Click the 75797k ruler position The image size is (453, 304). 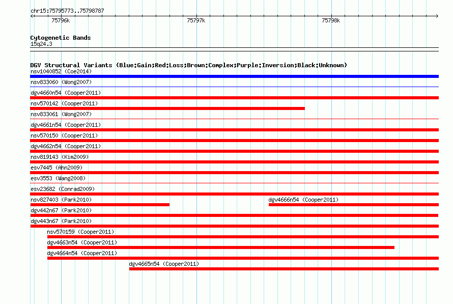[196, 20]
